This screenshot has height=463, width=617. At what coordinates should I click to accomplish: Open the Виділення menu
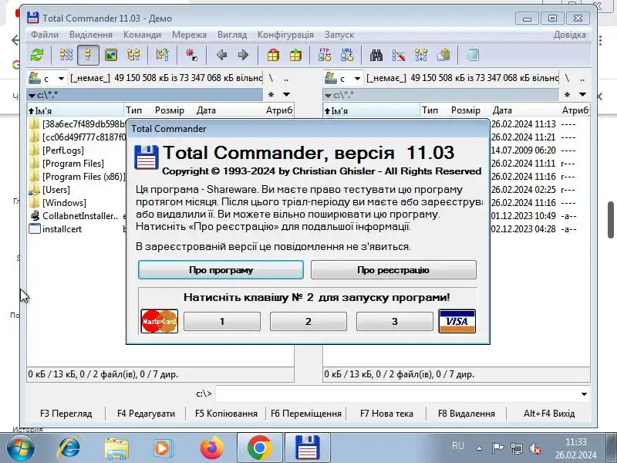91,35
